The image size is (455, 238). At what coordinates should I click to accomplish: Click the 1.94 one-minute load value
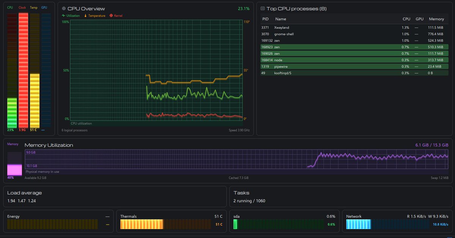(x=11, y=200)
